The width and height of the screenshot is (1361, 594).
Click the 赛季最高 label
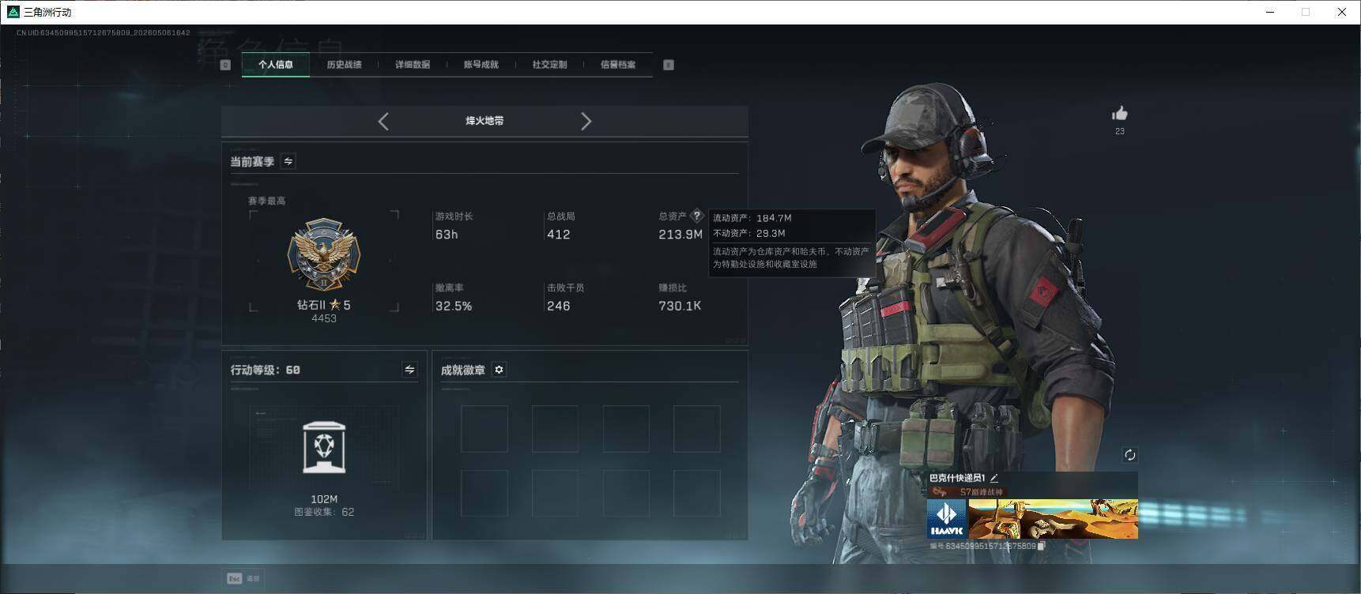[x=267, y=201]
